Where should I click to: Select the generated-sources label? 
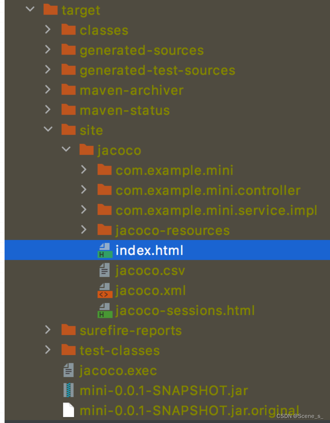[x=142, y=51]
